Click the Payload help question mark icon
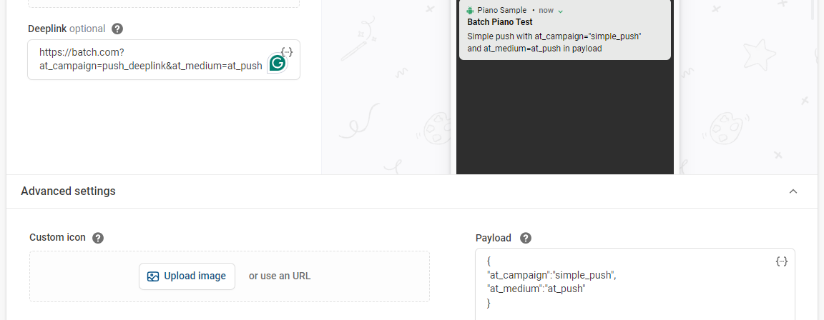Screen dimensions: 824x320 526,238
